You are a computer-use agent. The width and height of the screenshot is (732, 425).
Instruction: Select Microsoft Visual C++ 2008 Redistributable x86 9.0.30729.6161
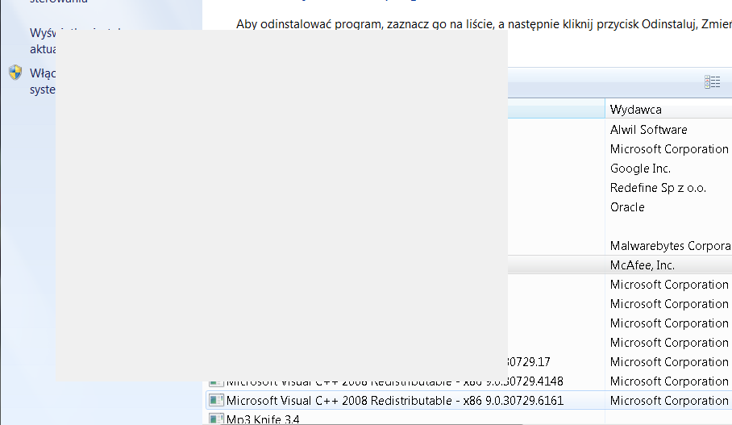394,401
